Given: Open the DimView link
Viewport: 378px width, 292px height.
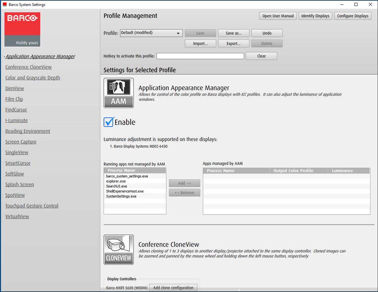Looking at the screenshot, I should pyautogui.click(x=15, y=89).
